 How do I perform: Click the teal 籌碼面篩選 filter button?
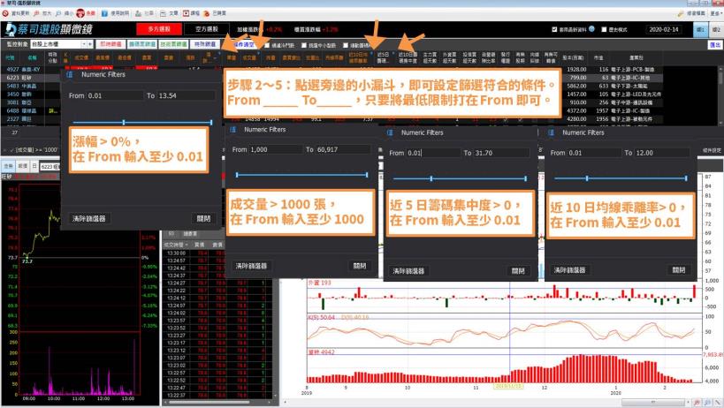[x=142, y=44]
